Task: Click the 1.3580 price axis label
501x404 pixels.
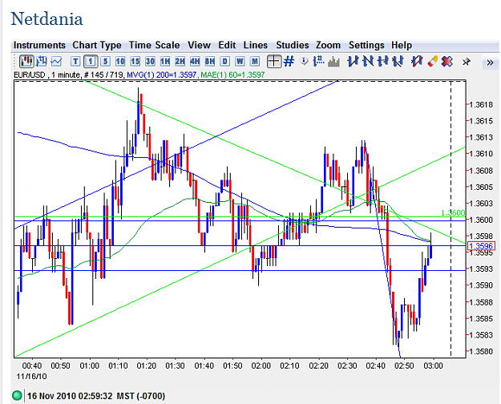Action: [481, 352]
